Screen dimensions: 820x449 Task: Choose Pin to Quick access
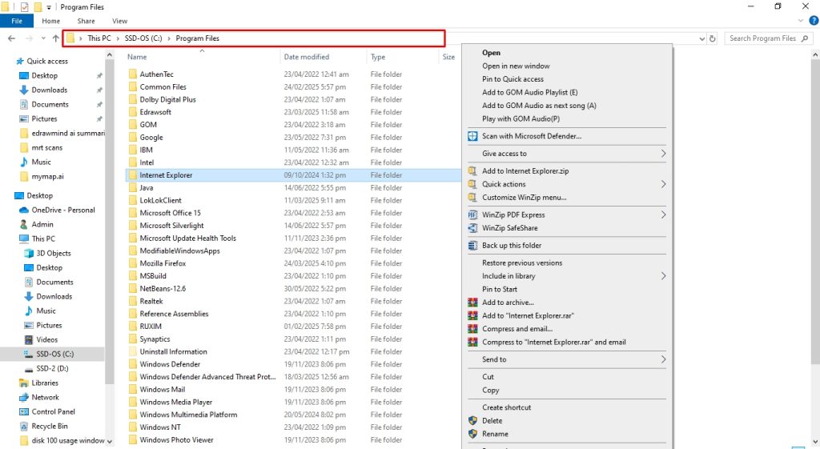pyautogui.click(x=512, y=79)
